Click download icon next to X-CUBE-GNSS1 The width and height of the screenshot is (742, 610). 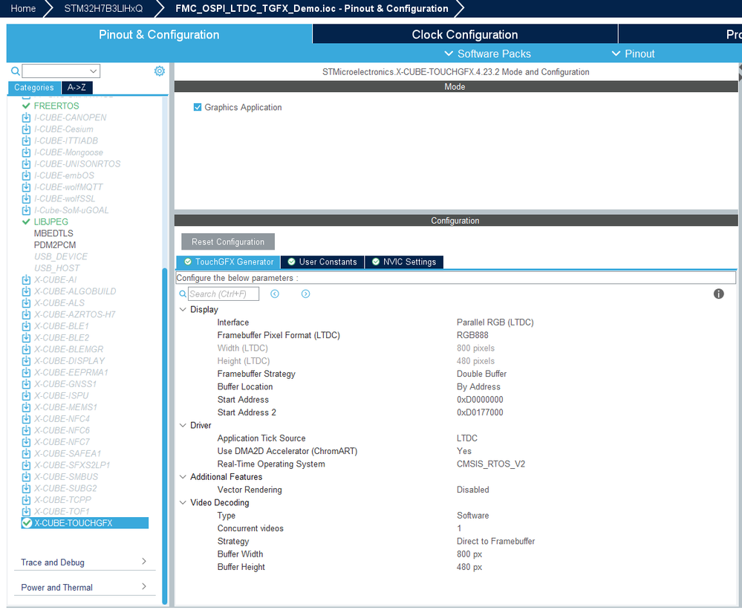tap(27, 384)
